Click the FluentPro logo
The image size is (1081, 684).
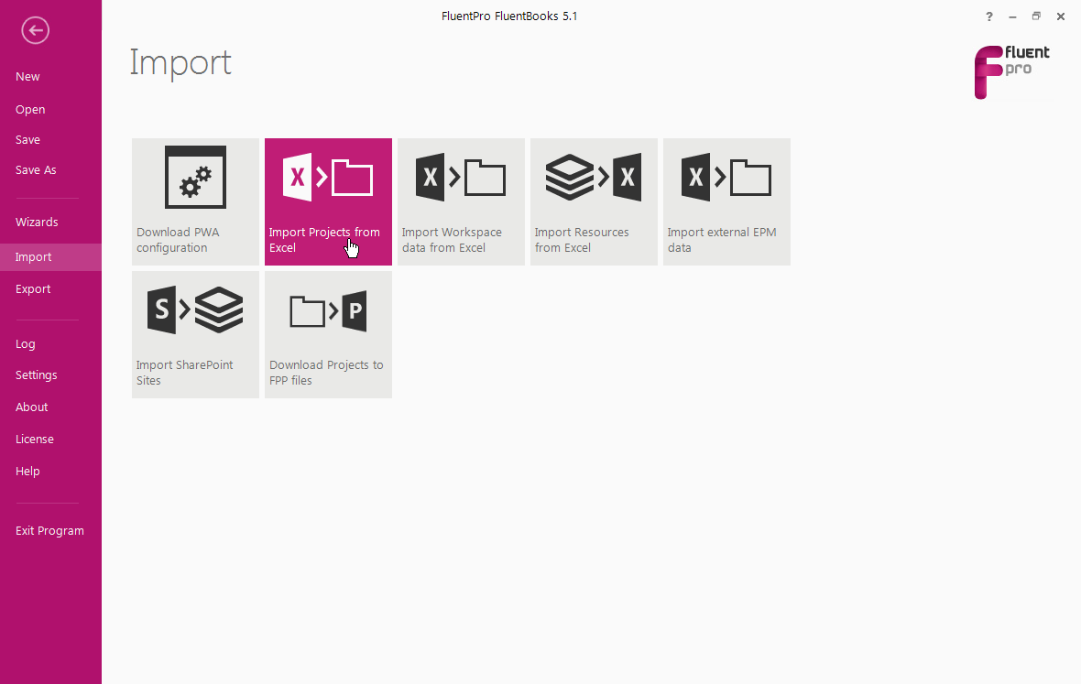[x=1011, y=72]
